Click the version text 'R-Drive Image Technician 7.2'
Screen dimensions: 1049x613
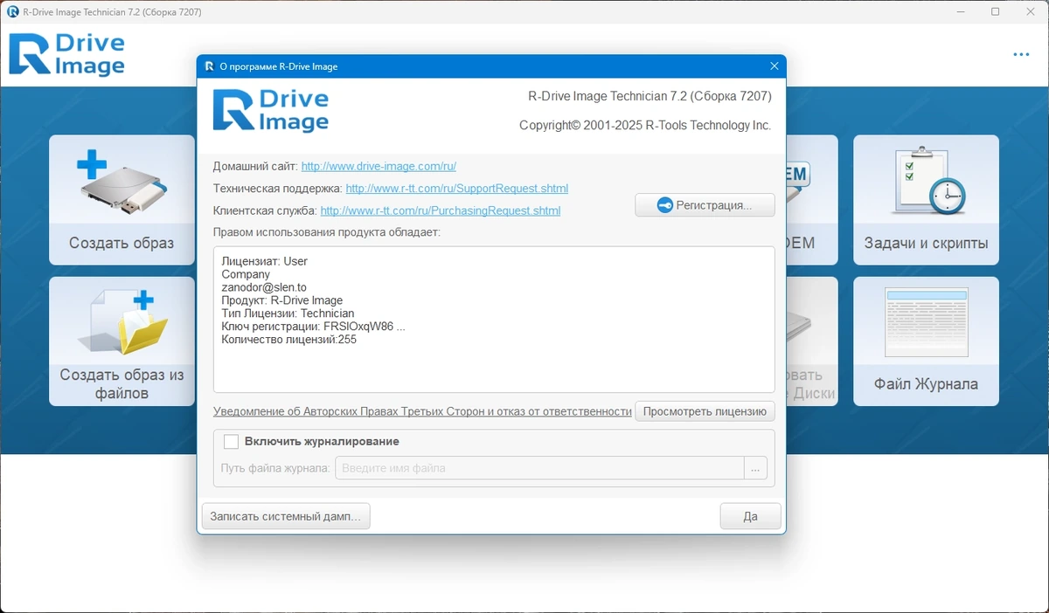(x=650, y=97)
